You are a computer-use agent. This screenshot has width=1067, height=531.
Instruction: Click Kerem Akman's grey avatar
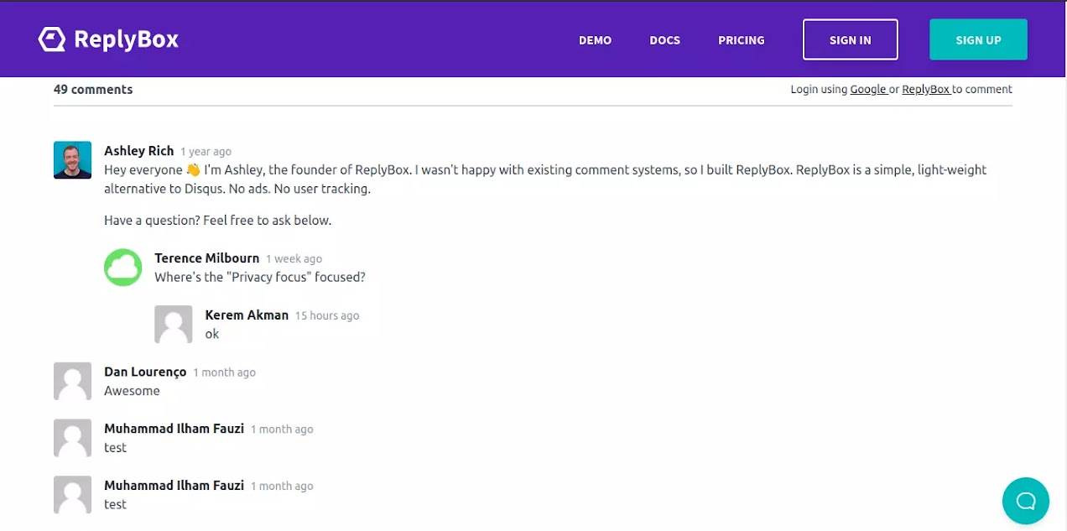(x=174, y=324)
